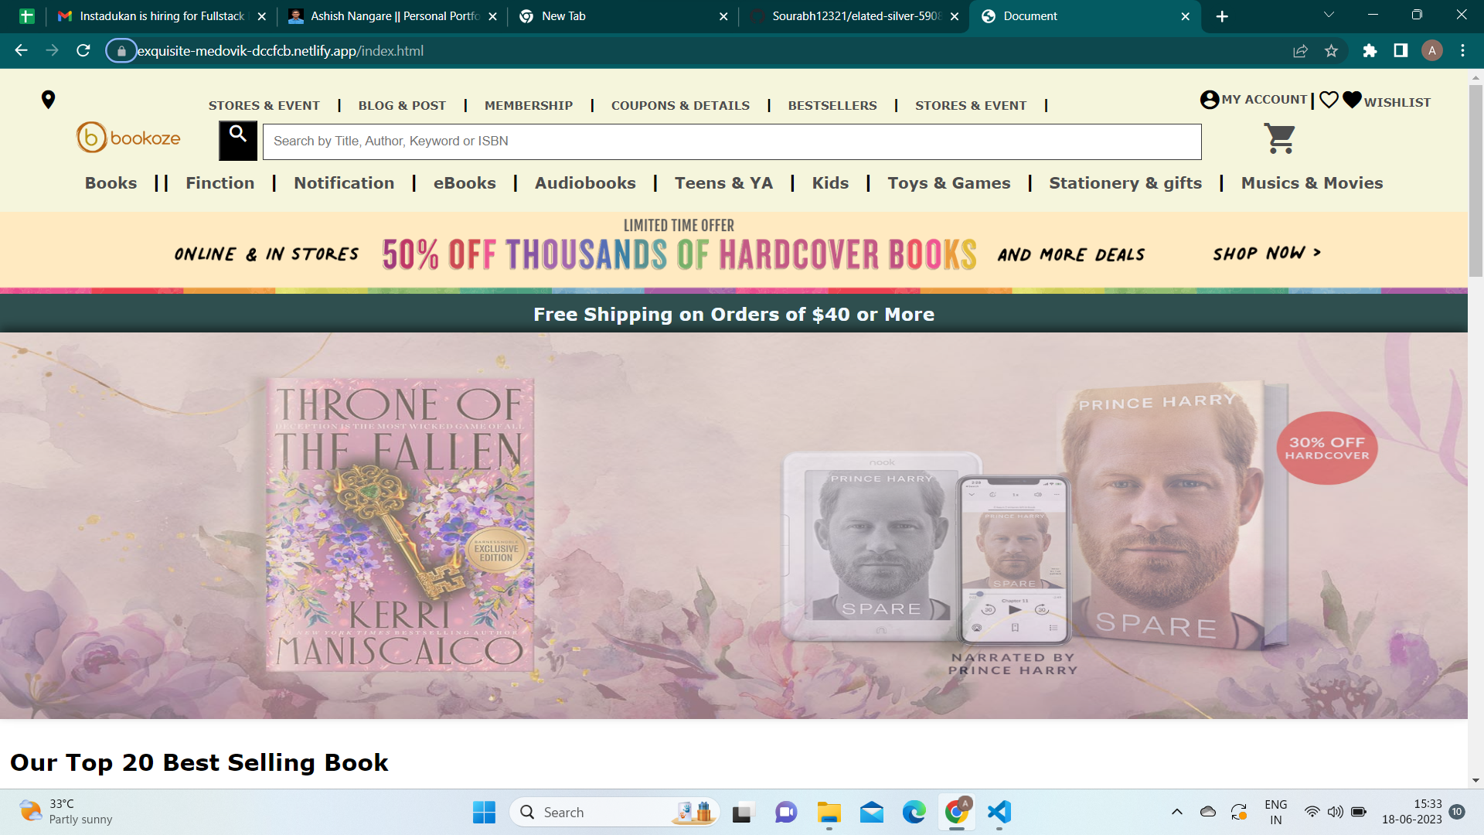The width and height of the screenshot is (1484, 835).
Task: Open the BESTSELLERS link
Action: click(x=832, y=106)
